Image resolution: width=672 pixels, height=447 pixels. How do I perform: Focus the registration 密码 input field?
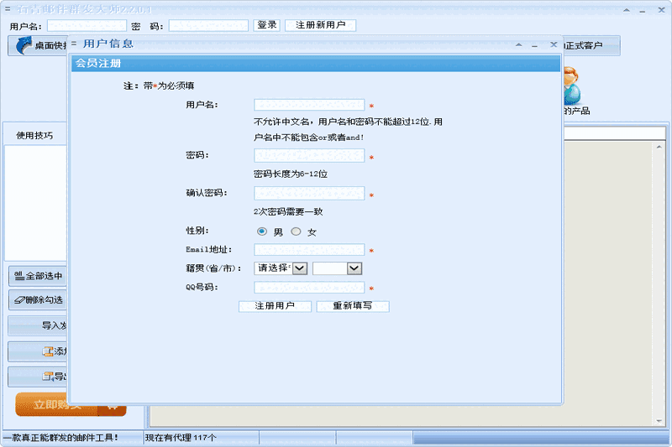point(309,156)
